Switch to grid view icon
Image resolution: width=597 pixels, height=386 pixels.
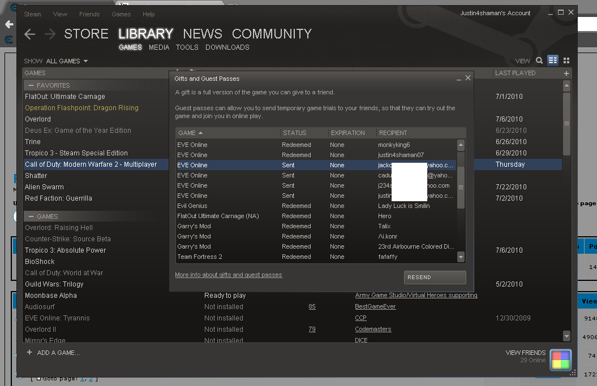pyautogui.click(x=566, y=60)
